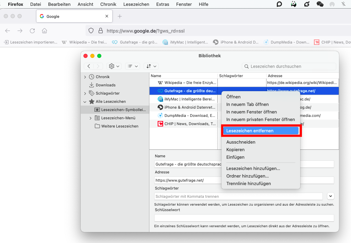
Task: Click the Firefox address bar URL
Action: pyautogui.click(x=146, y=31)
